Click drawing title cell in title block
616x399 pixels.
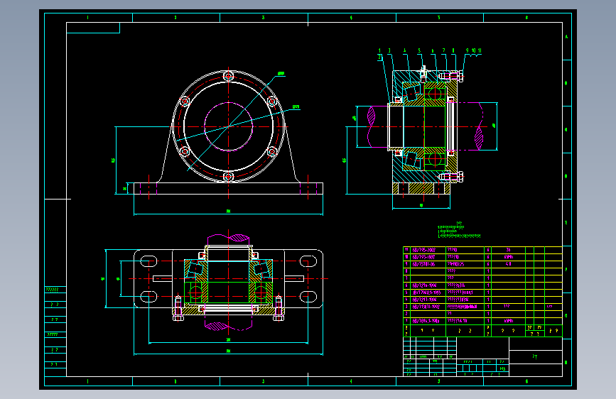(536, 356)
